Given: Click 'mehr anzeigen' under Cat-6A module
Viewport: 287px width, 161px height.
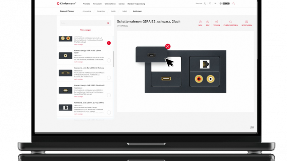Looking at the screenshot, I should [78, 114].
